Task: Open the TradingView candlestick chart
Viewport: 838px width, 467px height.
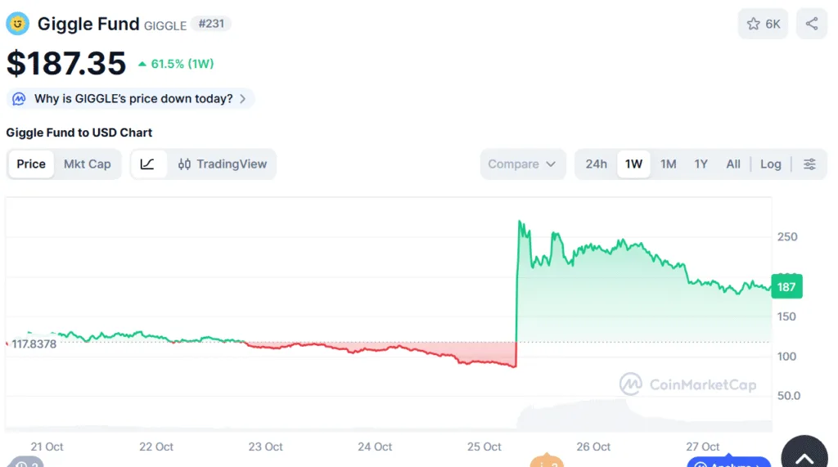Action: 223,164
